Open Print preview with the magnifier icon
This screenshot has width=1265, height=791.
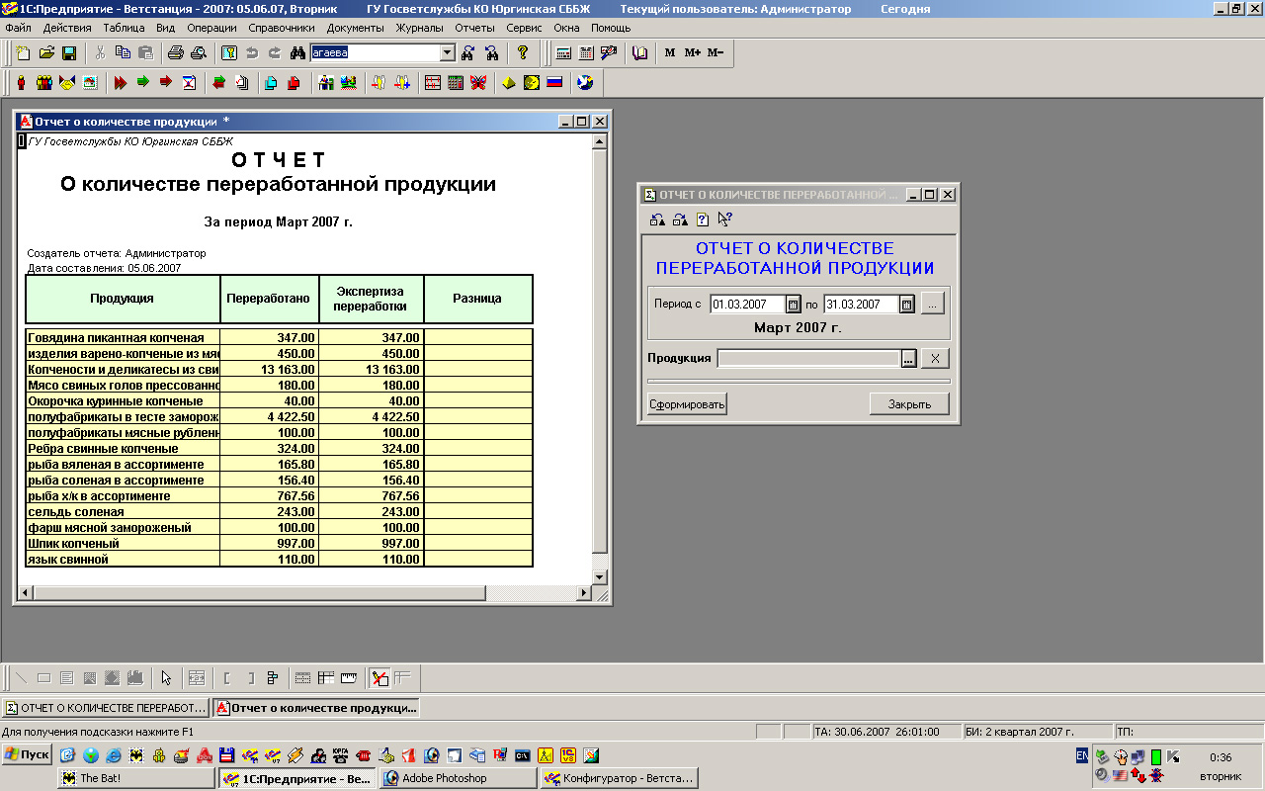[198, 52]
